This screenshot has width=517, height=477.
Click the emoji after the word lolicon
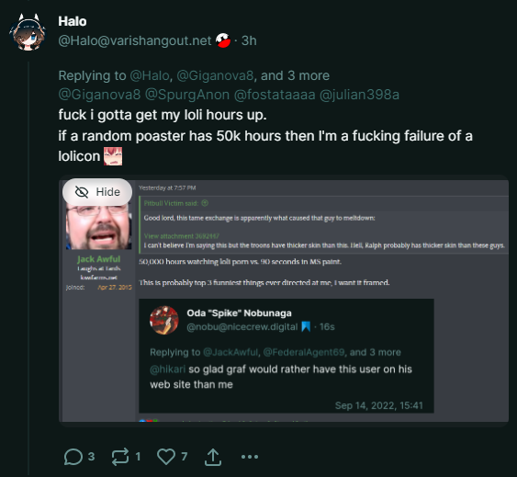coord(113,156)
